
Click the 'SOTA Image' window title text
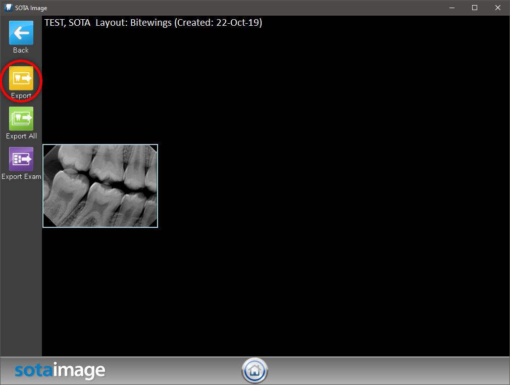coord(31,8)
